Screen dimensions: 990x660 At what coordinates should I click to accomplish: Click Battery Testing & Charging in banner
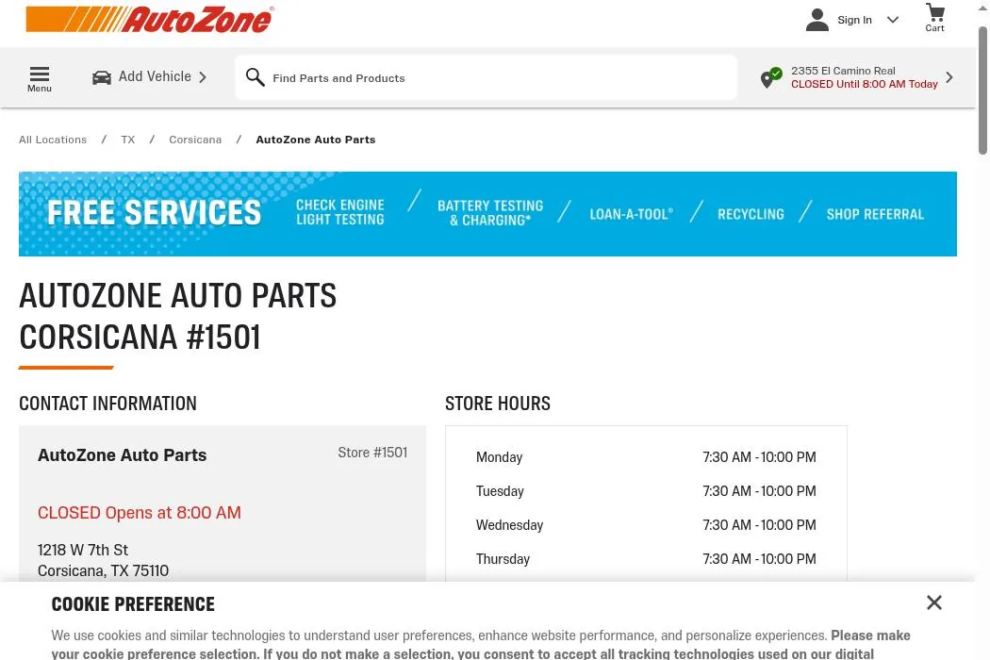coord(490,213)
